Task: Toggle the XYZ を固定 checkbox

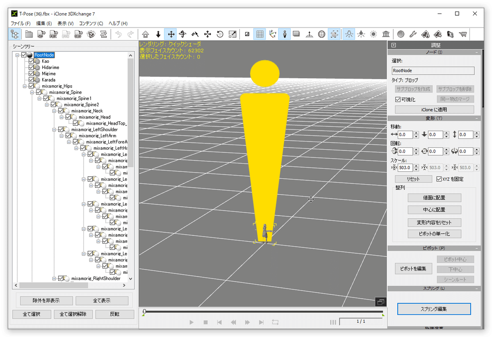Action: click(x=439, y=179)
